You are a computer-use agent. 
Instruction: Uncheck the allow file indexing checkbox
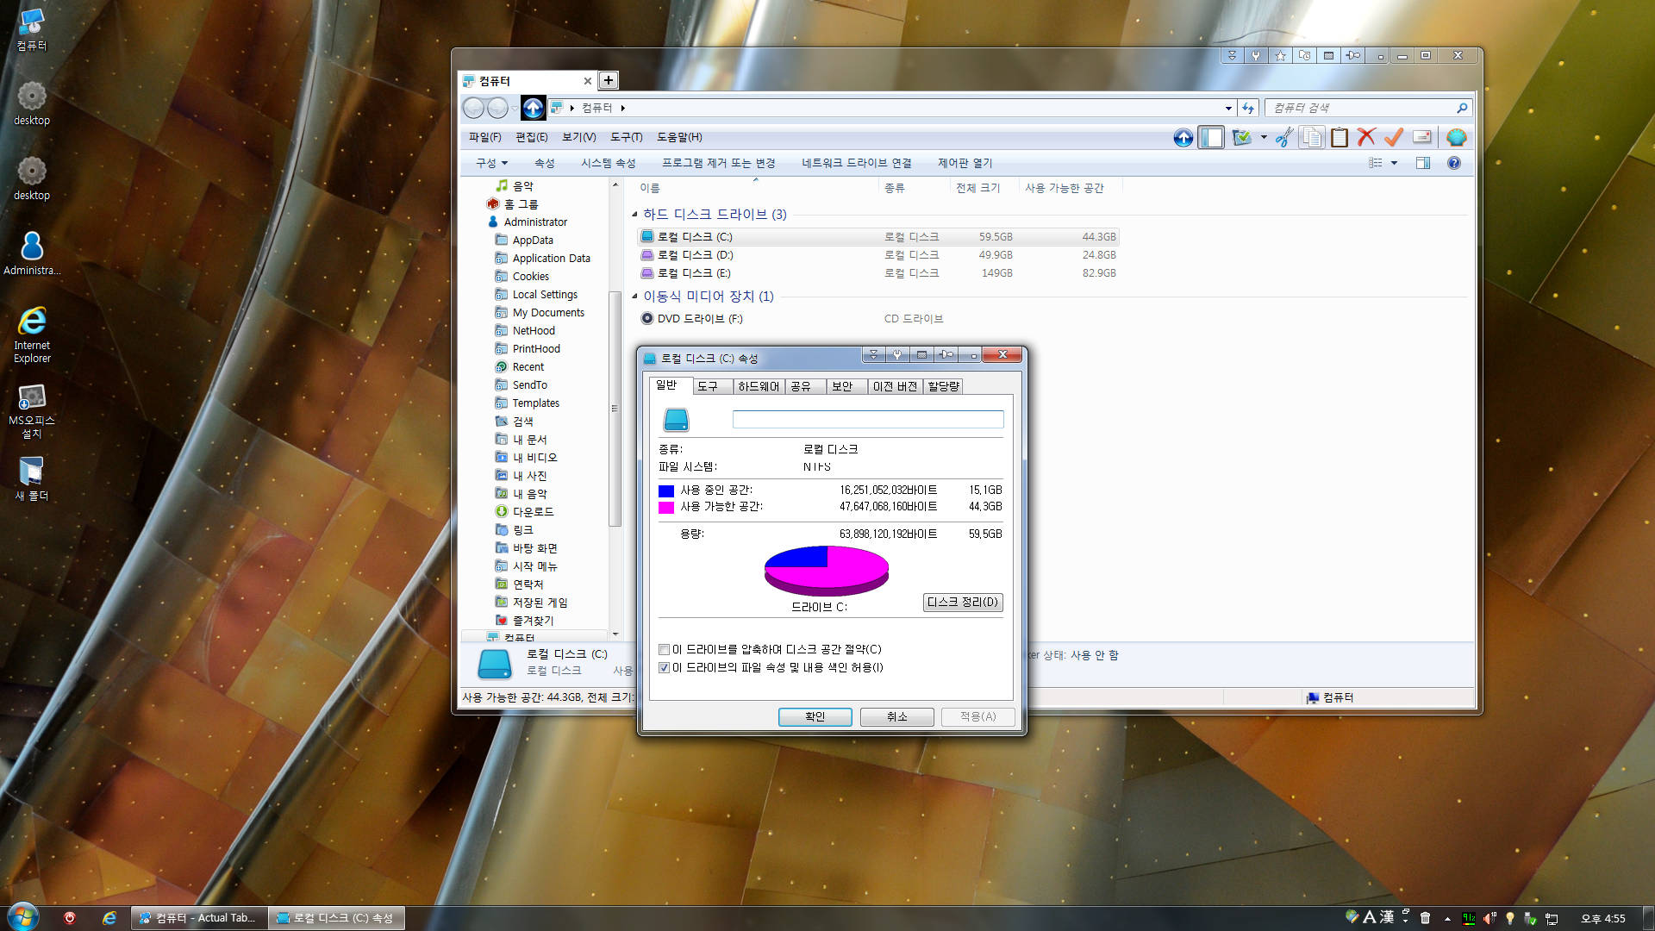[x=664, y=668]
